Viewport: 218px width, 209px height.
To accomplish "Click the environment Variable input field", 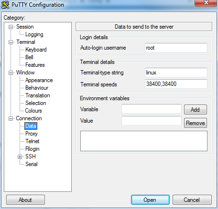I will [152, 109].
